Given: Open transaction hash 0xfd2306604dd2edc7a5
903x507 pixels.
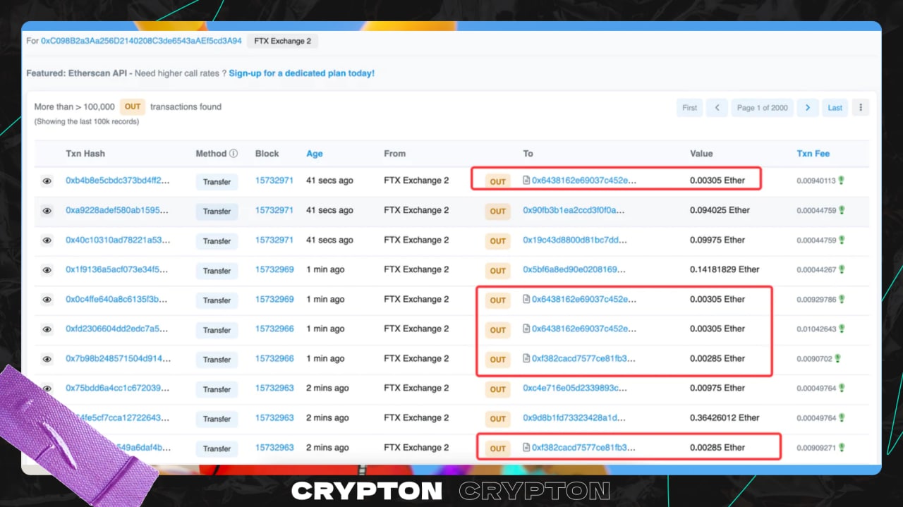Looking at the screenshot, I should pyautogui.click(x=118, y=329).
